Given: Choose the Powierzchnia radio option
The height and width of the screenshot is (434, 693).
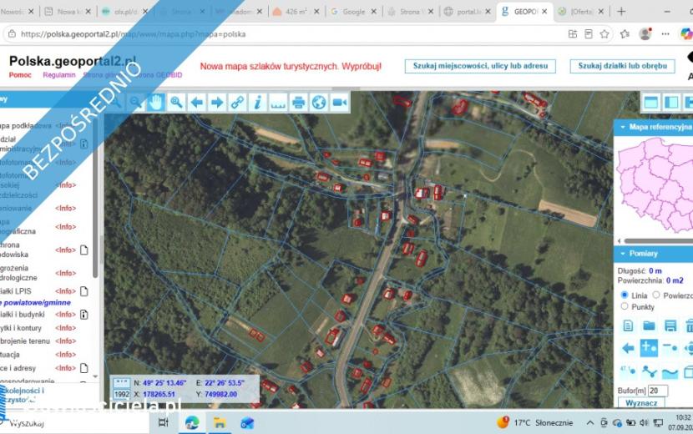Looking at the screenshot, I should click(656, 295).
